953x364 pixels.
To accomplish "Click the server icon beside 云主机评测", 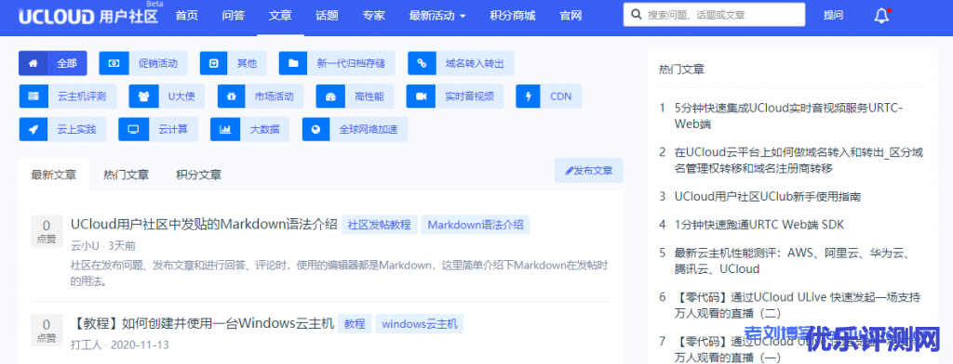I will pos(34,96).
